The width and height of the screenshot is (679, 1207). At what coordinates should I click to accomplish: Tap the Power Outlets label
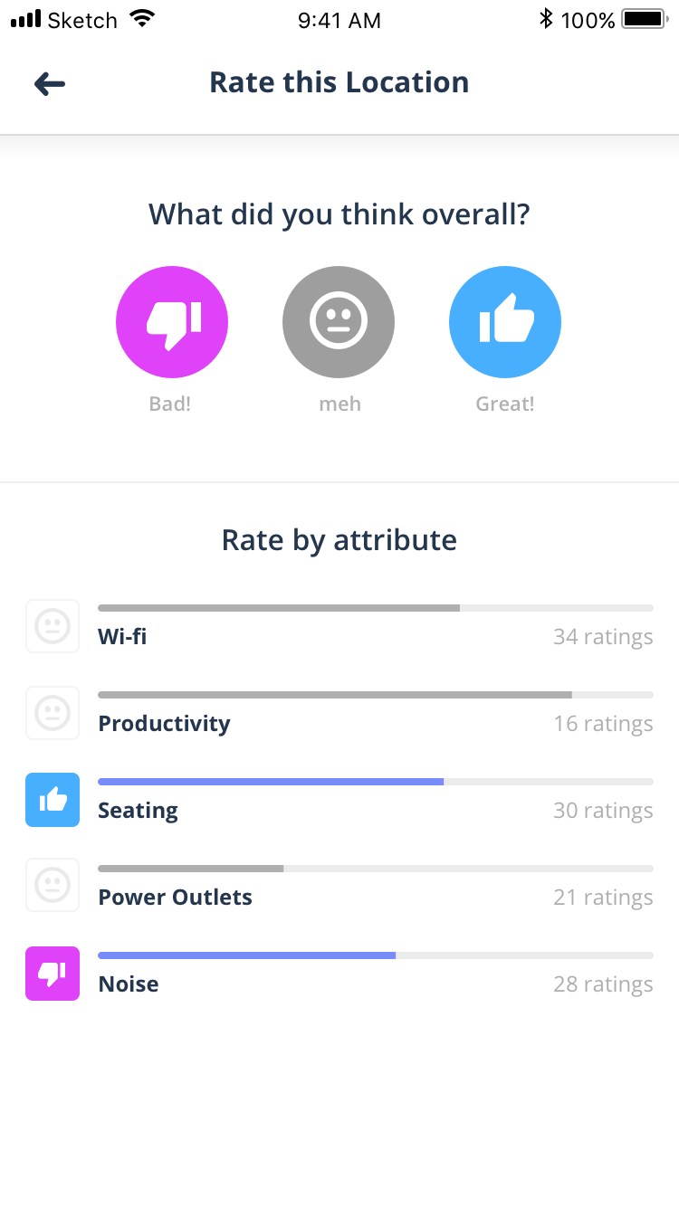tap(176, 898)
